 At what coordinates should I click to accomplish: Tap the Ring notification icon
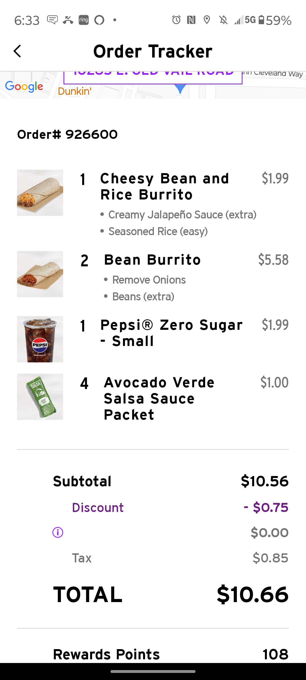[84, 20]
